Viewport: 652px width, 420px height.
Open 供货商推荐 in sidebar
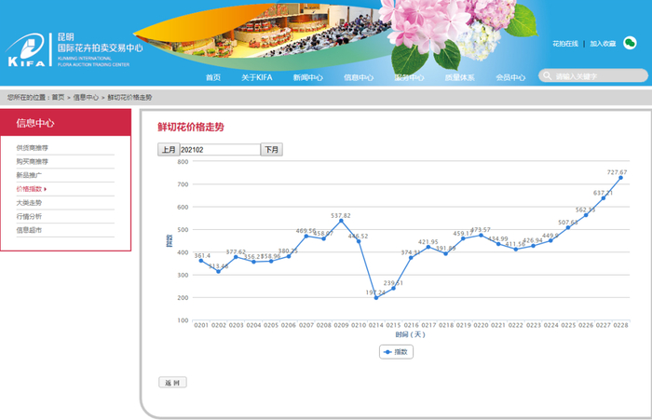(33, 148)
